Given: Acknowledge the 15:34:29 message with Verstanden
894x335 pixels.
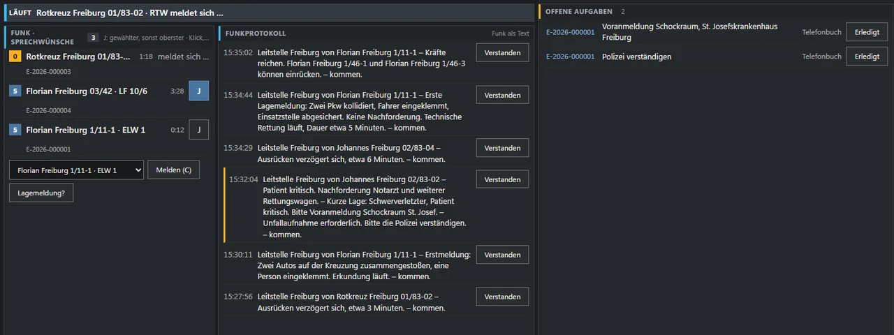Looking at the screenshot, I should coord(502,148).
